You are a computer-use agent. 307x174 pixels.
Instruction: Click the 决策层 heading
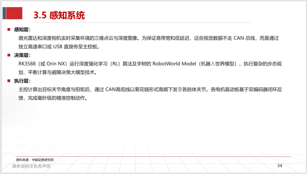click(x=22, y=55)
